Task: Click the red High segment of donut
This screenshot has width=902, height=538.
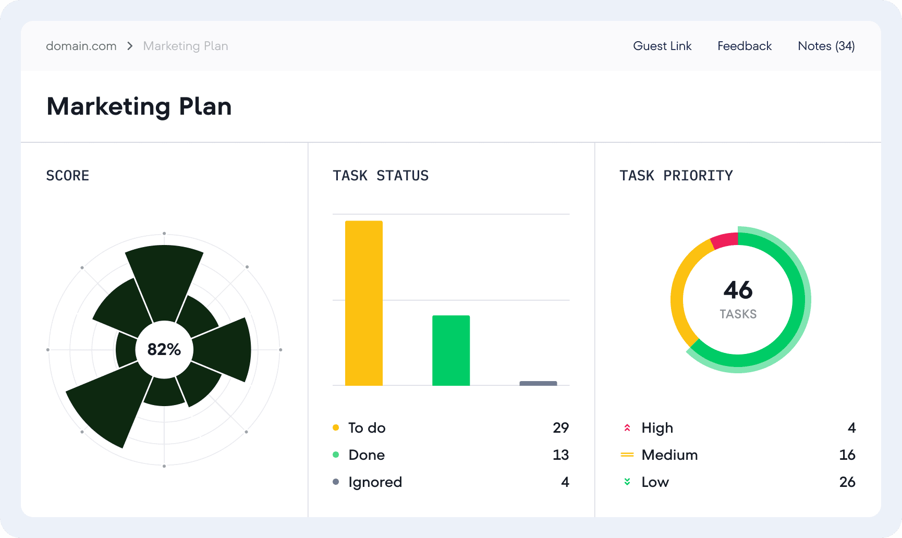Action: 725,241
